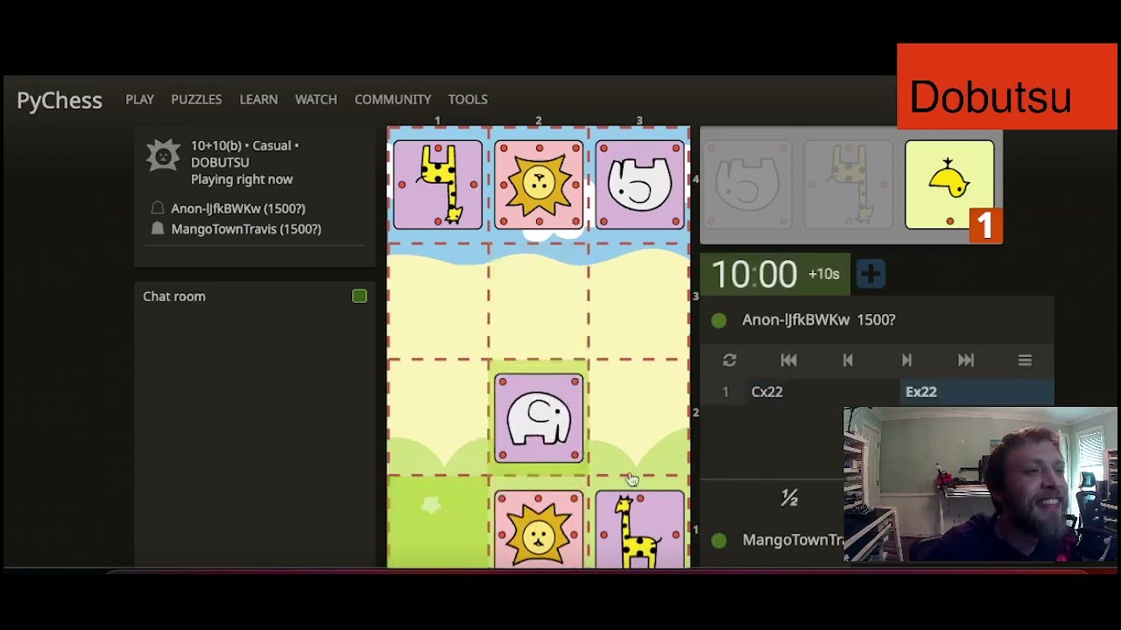This screenshot has height=630, width=1121.
Task: Select the opponent's lion piece on top row
Action: [539, 185]
